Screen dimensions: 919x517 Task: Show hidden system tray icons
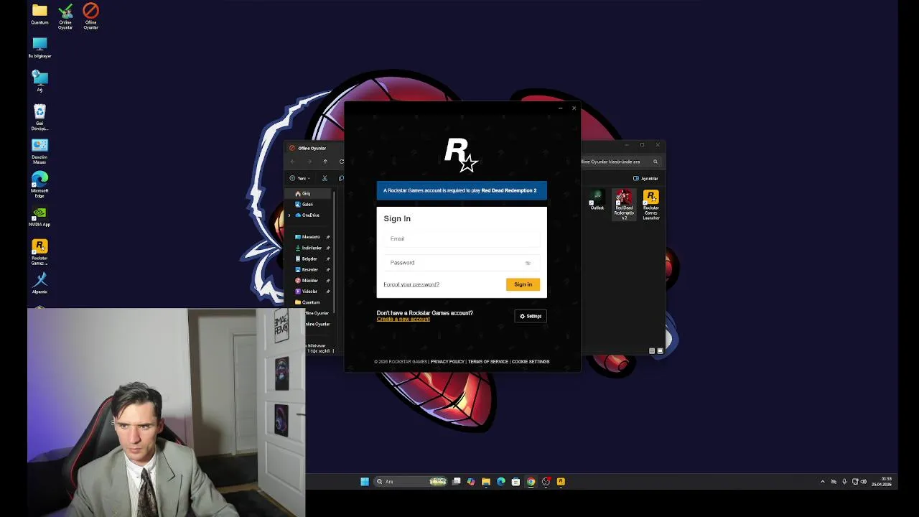coord(823,482)
